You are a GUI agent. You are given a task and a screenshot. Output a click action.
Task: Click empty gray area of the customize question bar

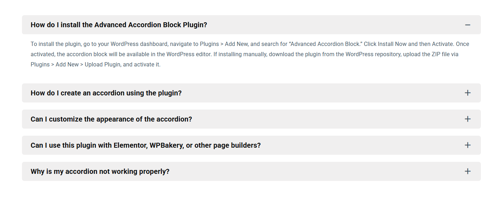click(319, 119)
